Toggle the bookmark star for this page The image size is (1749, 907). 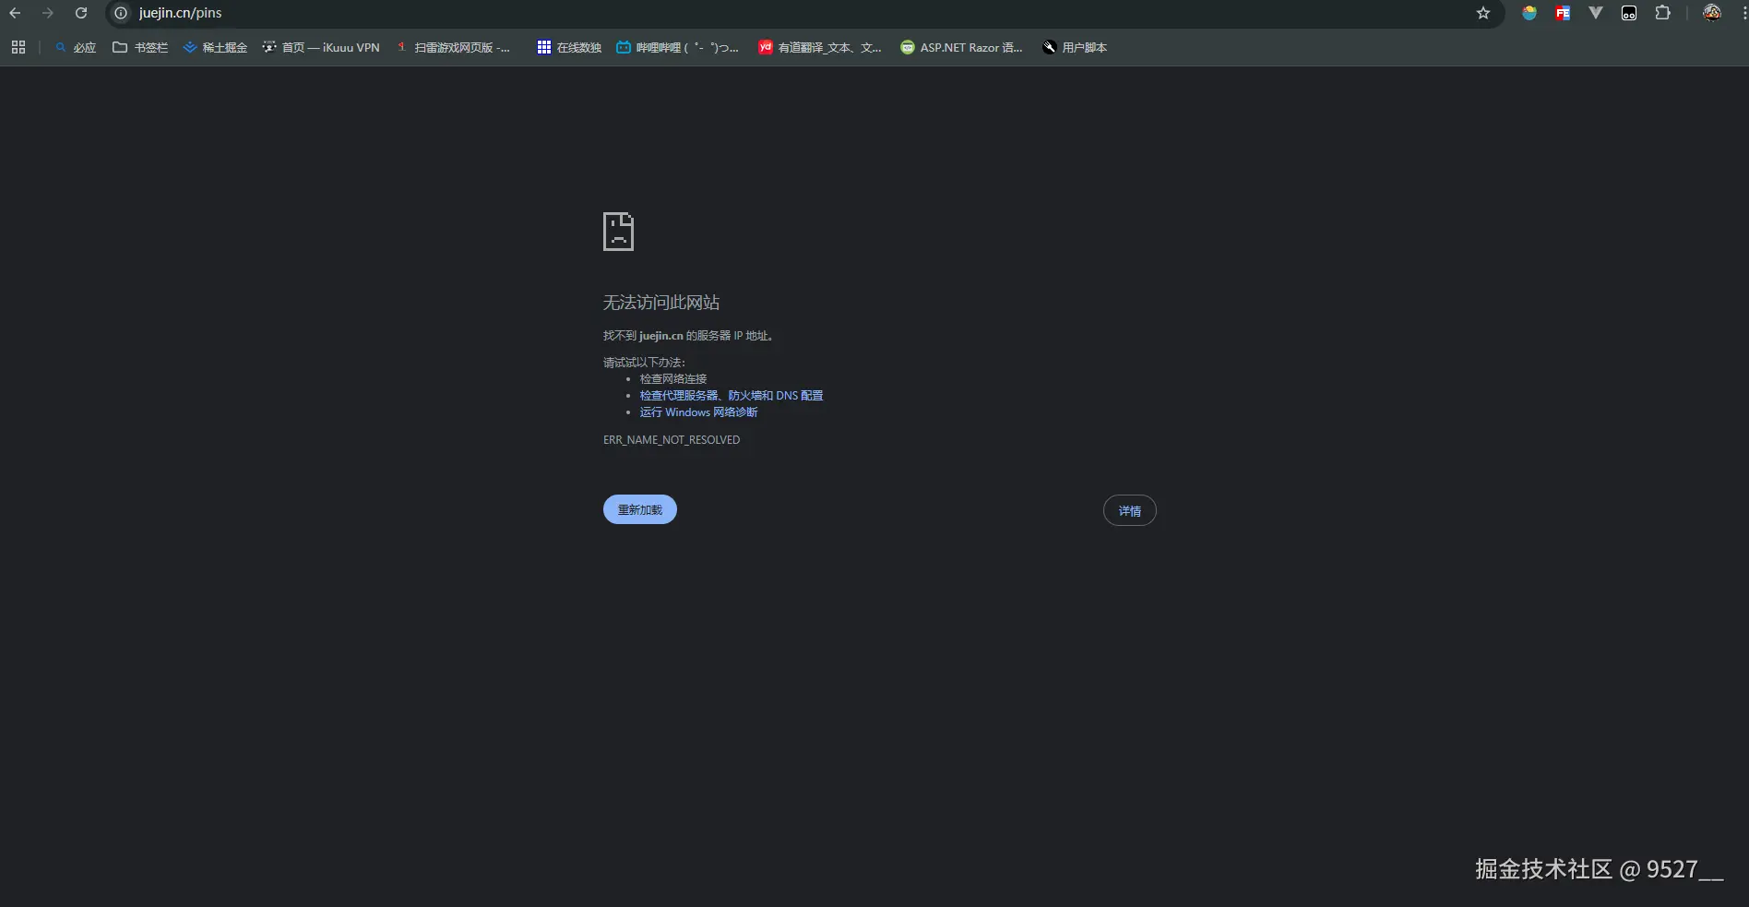(1483, 13)
